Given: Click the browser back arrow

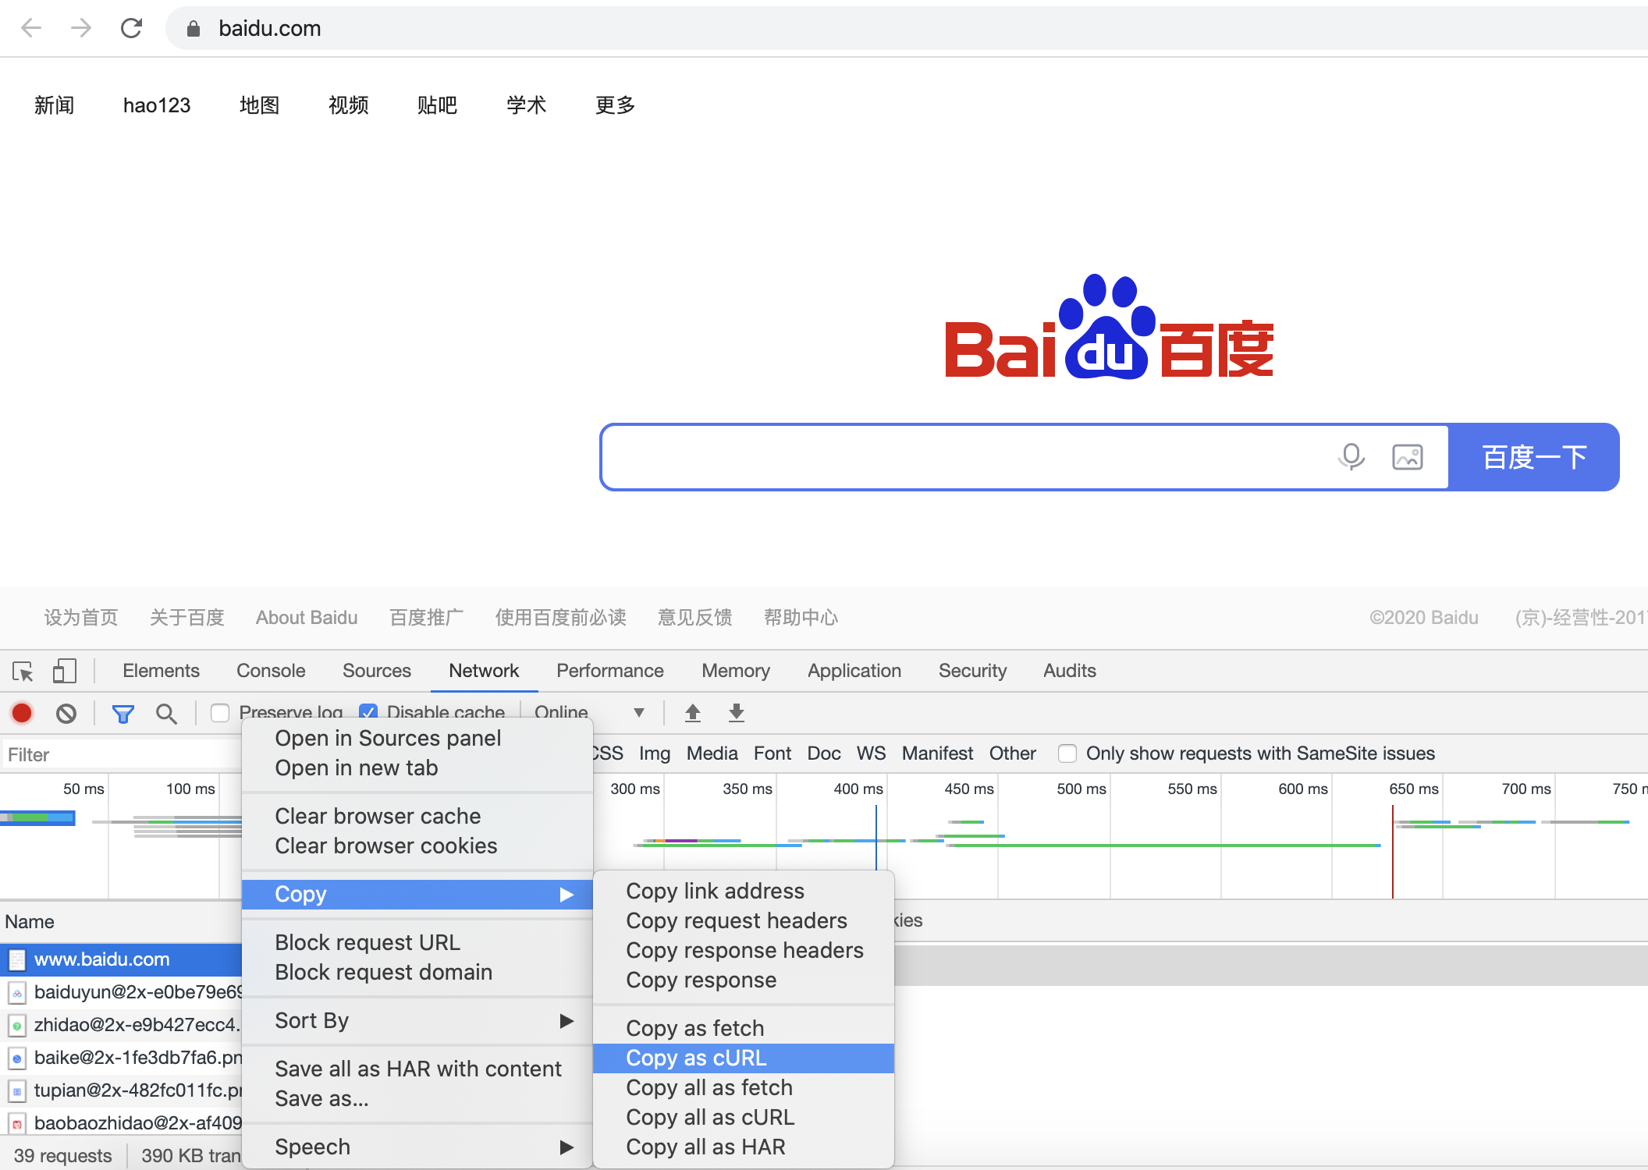Looking at the screenshot, I should (x=31, y=28).
